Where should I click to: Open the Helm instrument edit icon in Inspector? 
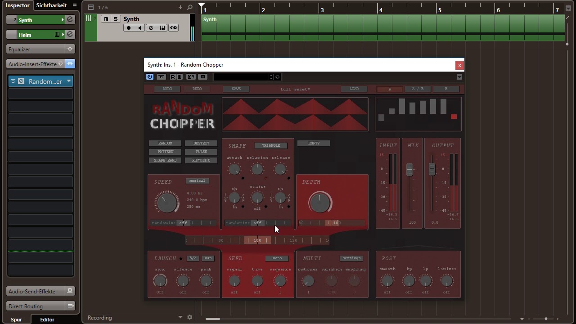click(70, 35)
